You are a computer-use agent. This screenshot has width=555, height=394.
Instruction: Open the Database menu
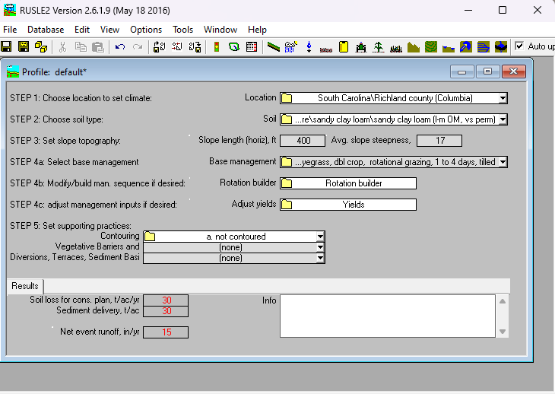click(46, 30)
